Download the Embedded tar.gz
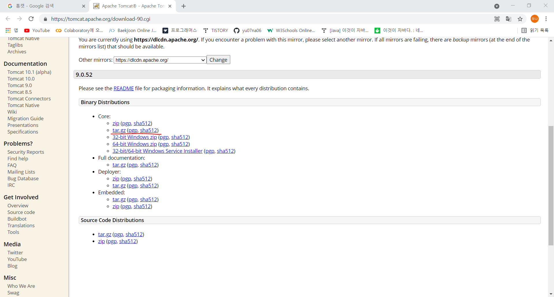The image size is (554, 297). [119, 200]
